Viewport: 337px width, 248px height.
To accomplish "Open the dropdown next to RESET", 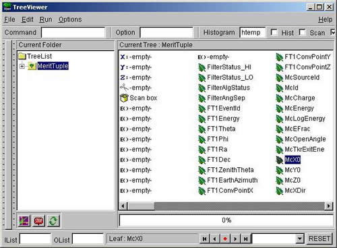I will (299, 239).
